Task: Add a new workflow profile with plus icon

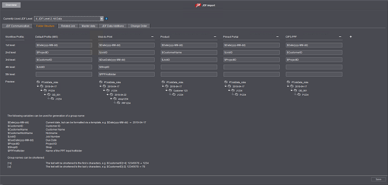Action: [x=351, y=36]
